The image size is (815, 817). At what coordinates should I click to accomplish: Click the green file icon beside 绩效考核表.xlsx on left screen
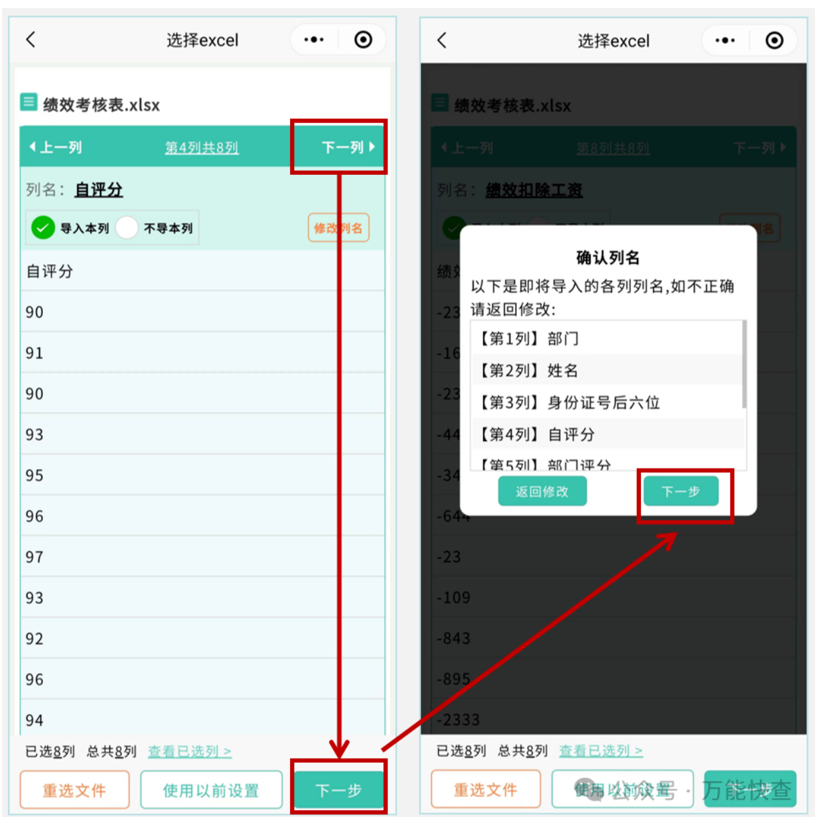point(29,103)
